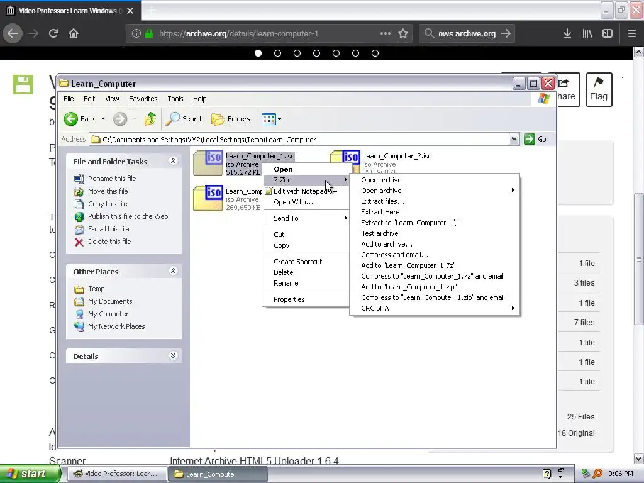Click the Explorer Back button
The height and width of the screenshot is (483, 644).
click(80, 119)
